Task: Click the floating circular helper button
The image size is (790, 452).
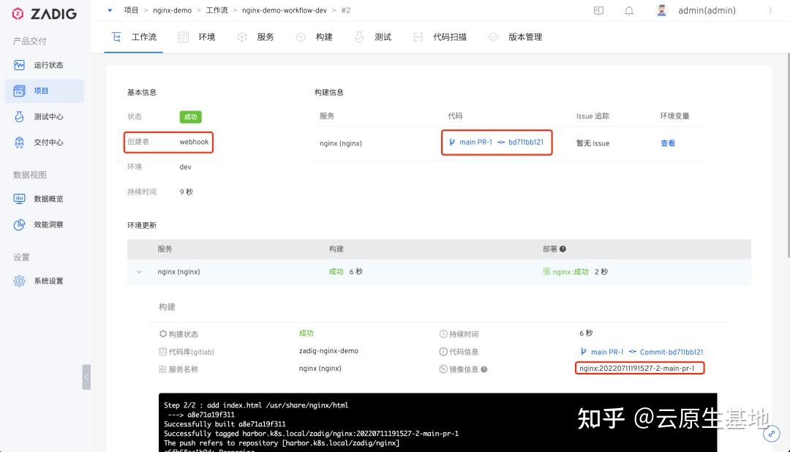Action: (x=771, y=434)
